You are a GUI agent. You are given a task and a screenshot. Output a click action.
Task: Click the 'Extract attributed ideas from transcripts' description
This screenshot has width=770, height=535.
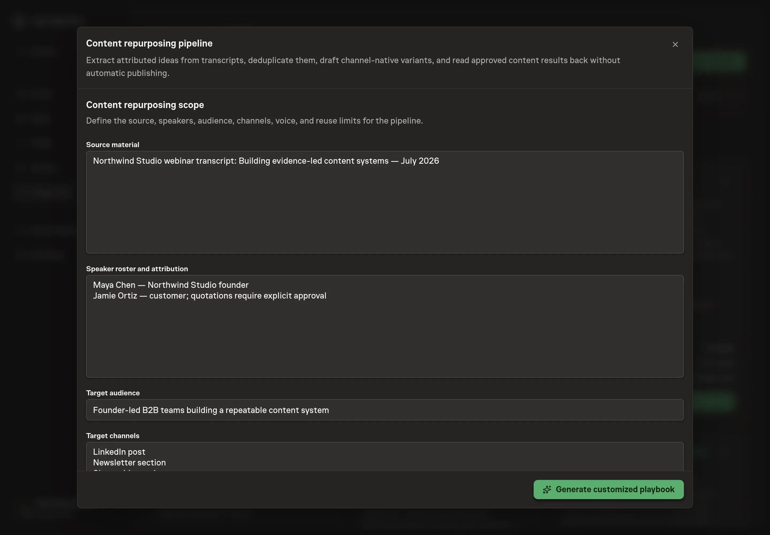point(353,67)
